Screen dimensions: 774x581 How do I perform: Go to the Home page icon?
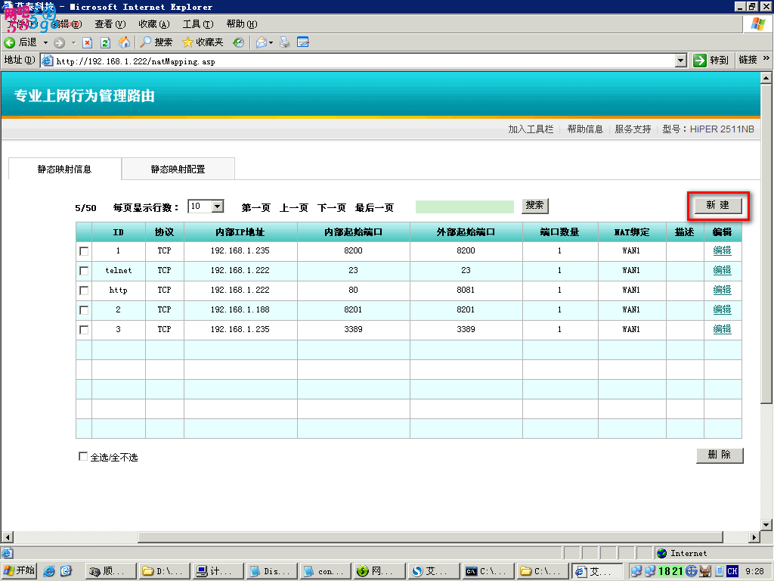click(x=124, y=42)
